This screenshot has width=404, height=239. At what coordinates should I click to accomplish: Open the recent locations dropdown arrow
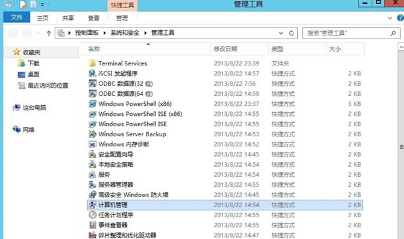(38, 33)
